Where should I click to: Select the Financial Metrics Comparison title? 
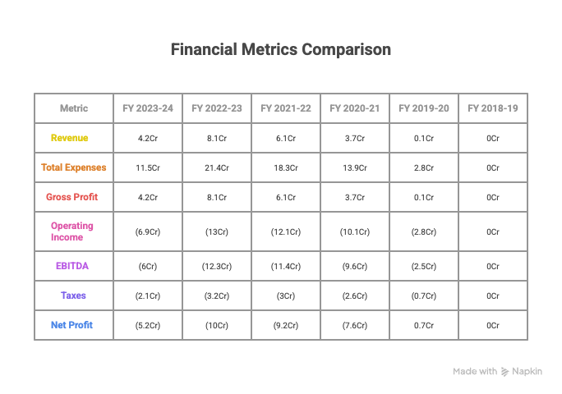pyautogui.click(x=281, y=49)
